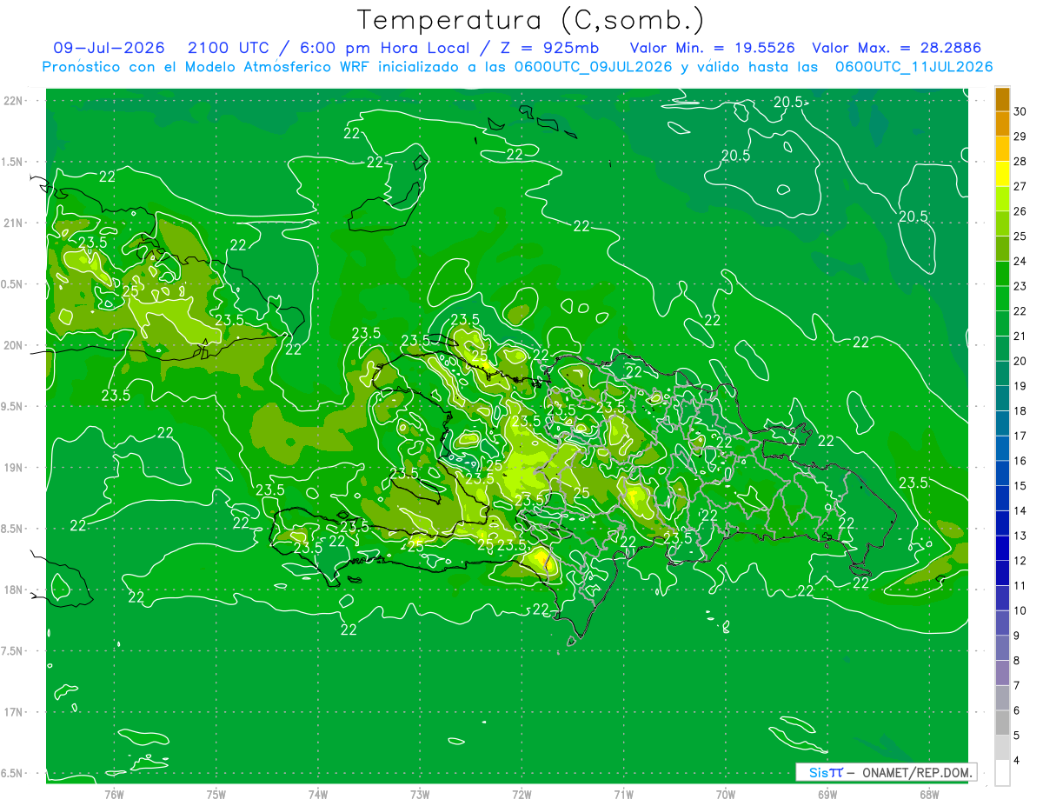This screenshot has height=806, width=1043.
Task: Click the '20' colorbar scale label
Action: 1020,361
